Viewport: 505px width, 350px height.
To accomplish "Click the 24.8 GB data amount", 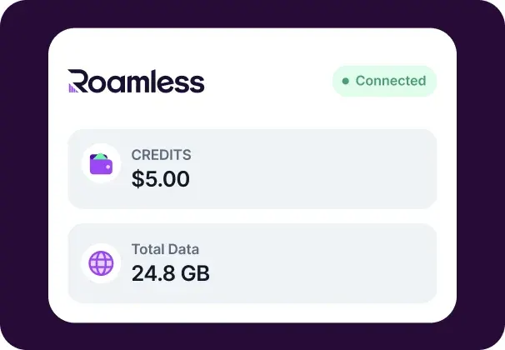I will coord(170,273).
